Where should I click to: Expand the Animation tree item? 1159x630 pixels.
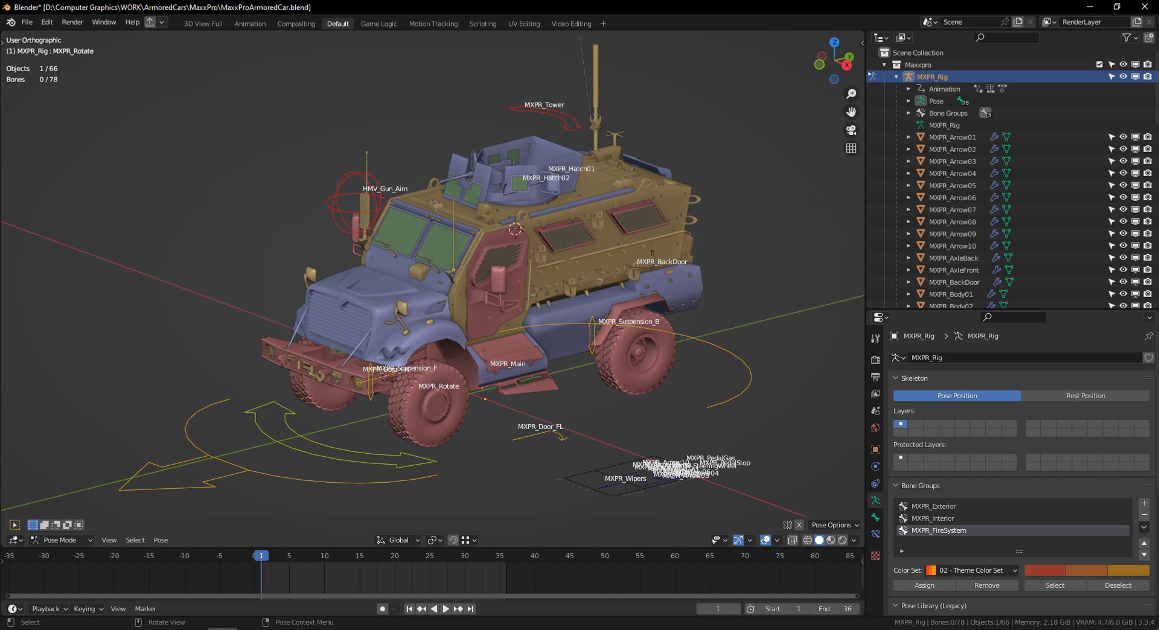click(x=908, y=89)
